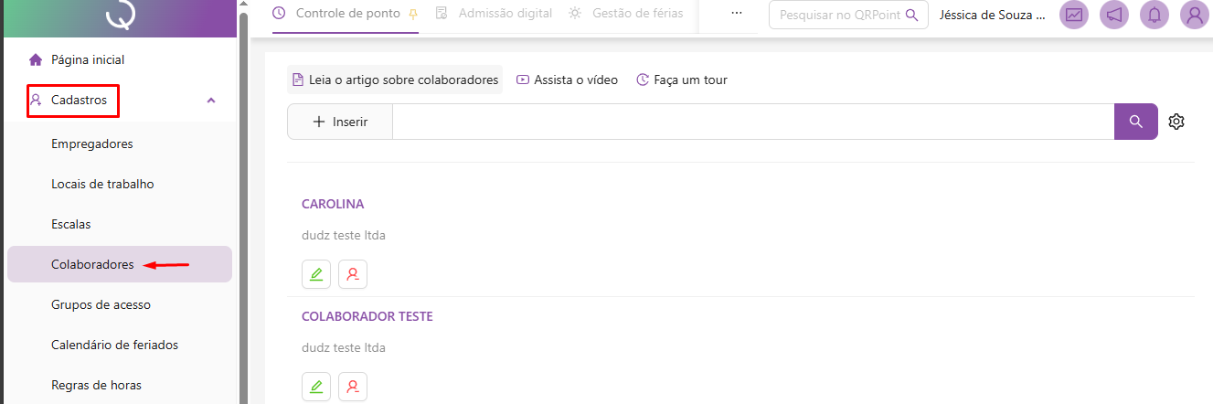Click the Inserir button
The width and height of the screenshot is (1213, 404).
point(340,122)
